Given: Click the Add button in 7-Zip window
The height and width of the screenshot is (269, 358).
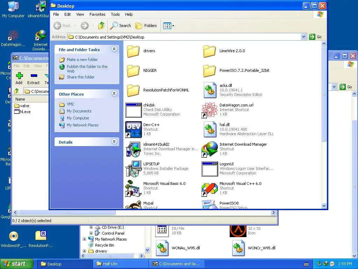Looking at the screenshot, I should [x=19, y=78].
